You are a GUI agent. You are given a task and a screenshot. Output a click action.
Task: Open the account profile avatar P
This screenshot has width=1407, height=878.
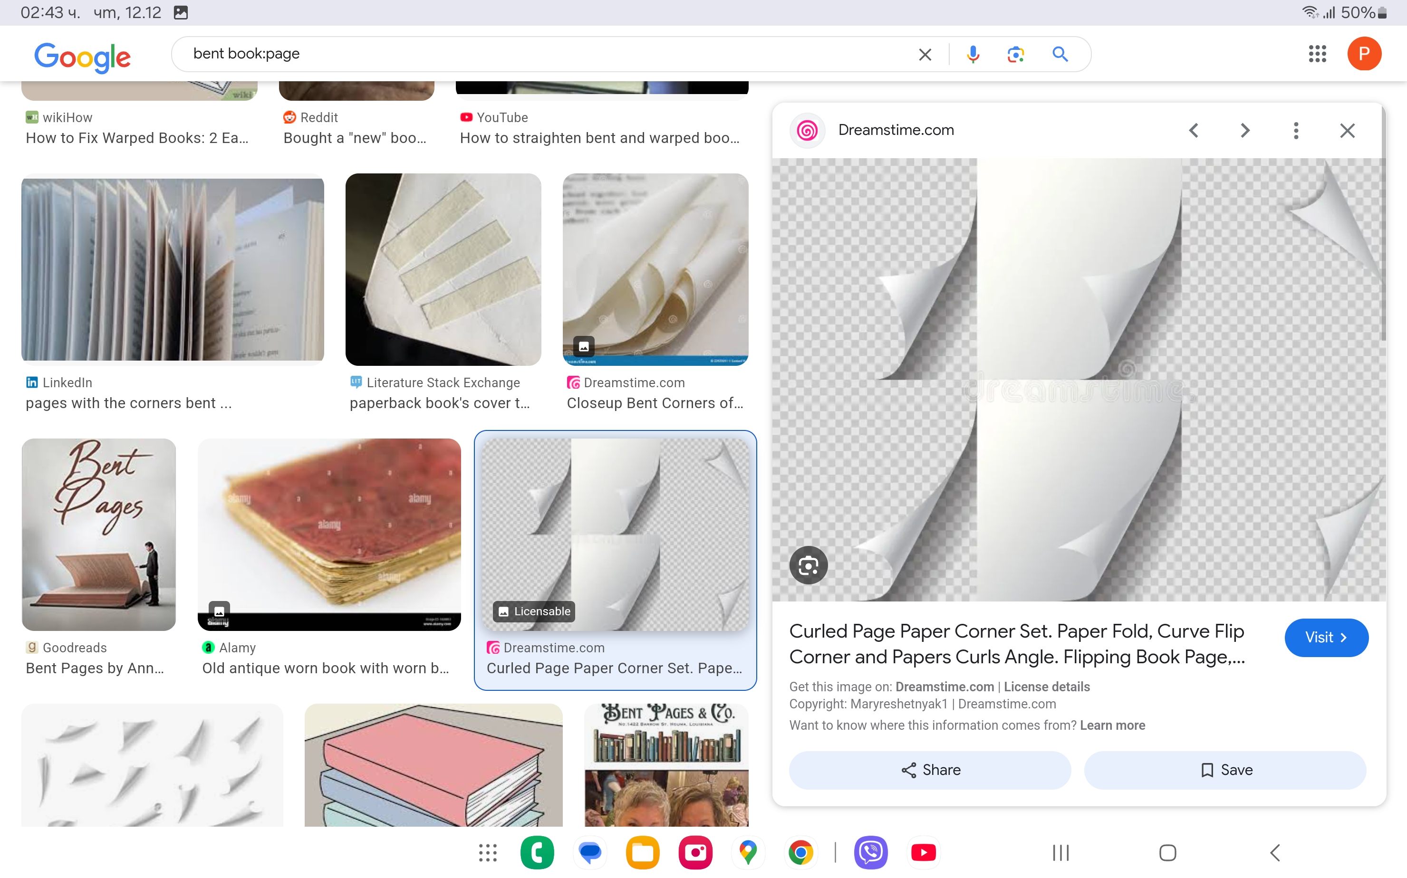[x=1364, y=54]
